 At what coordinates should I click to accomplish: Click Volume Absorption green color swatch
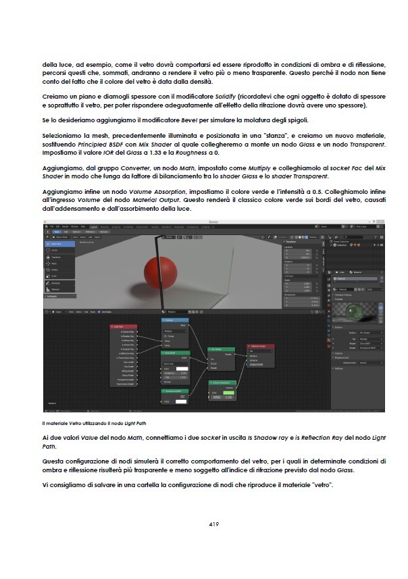(228, 393)
